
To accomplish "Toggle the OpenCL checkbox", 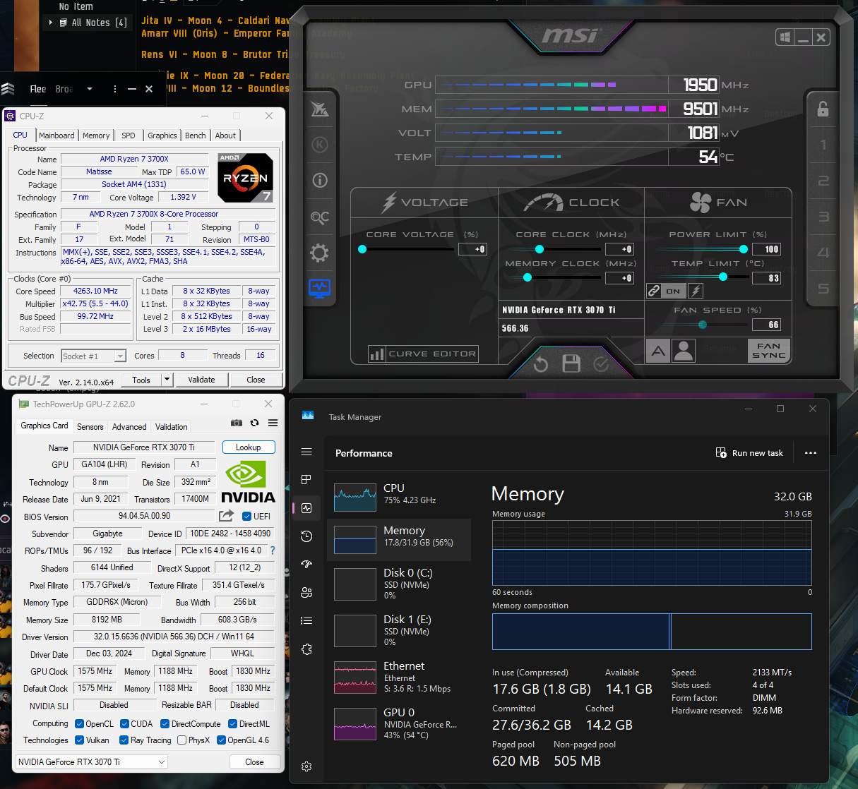I will point(79,724).
